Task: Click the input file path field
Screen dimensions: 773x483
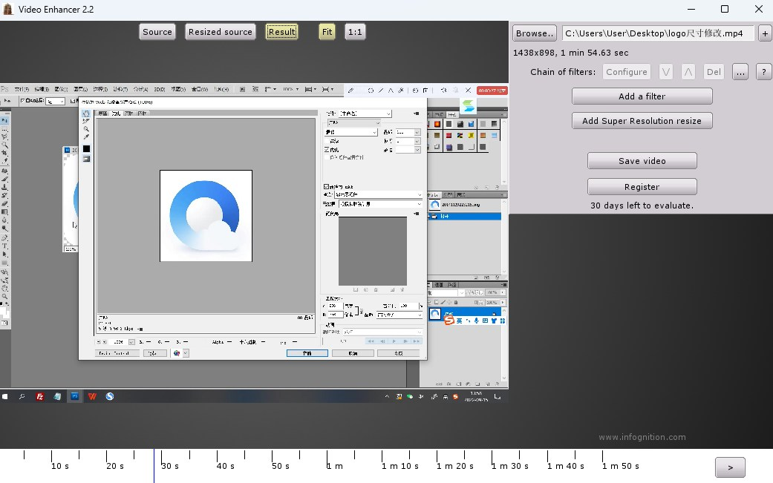Action: coord(657,33)
